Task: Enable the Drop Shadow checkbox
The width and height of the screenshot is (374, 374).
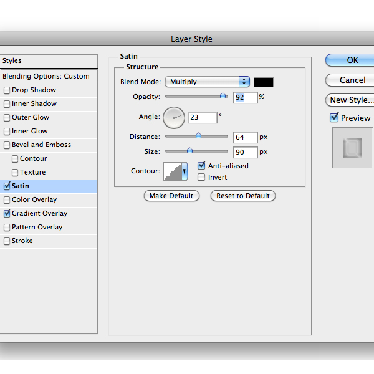Action: (7, 90)
